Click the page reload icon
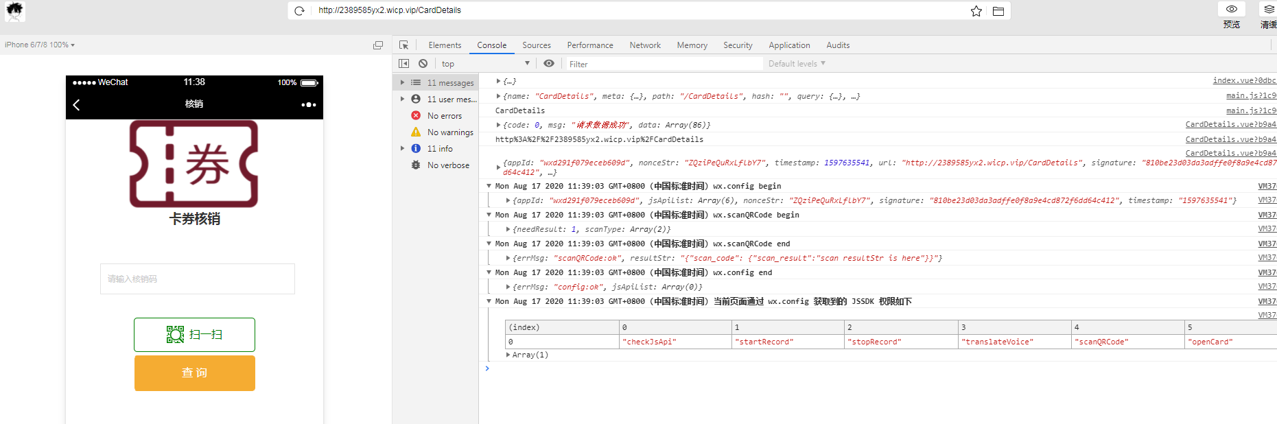This screenshot has width=1277, height=424. point(299,11)
